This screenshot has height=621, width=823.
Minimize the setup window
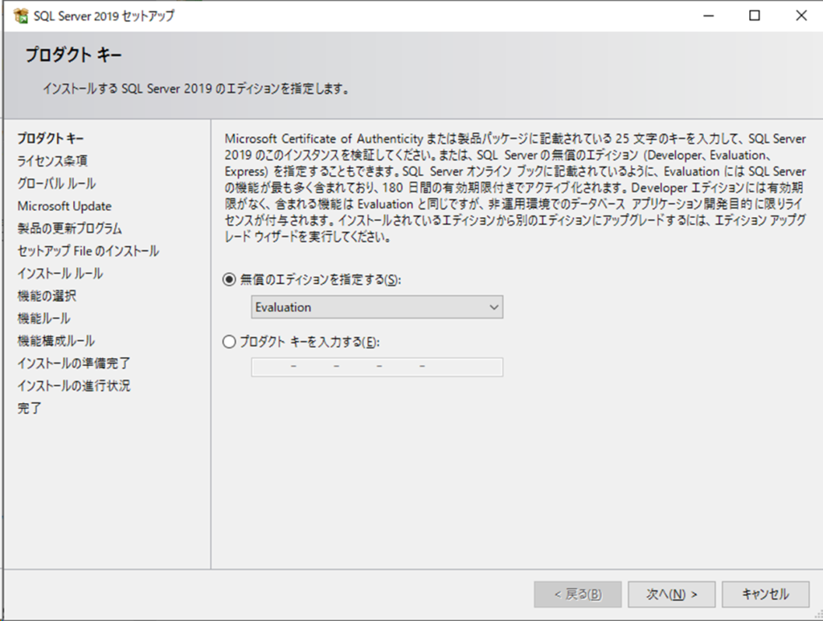tap(709, 16)
